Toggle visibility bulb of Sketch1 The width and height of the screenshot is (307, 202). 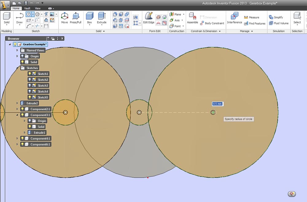point(30,74)
